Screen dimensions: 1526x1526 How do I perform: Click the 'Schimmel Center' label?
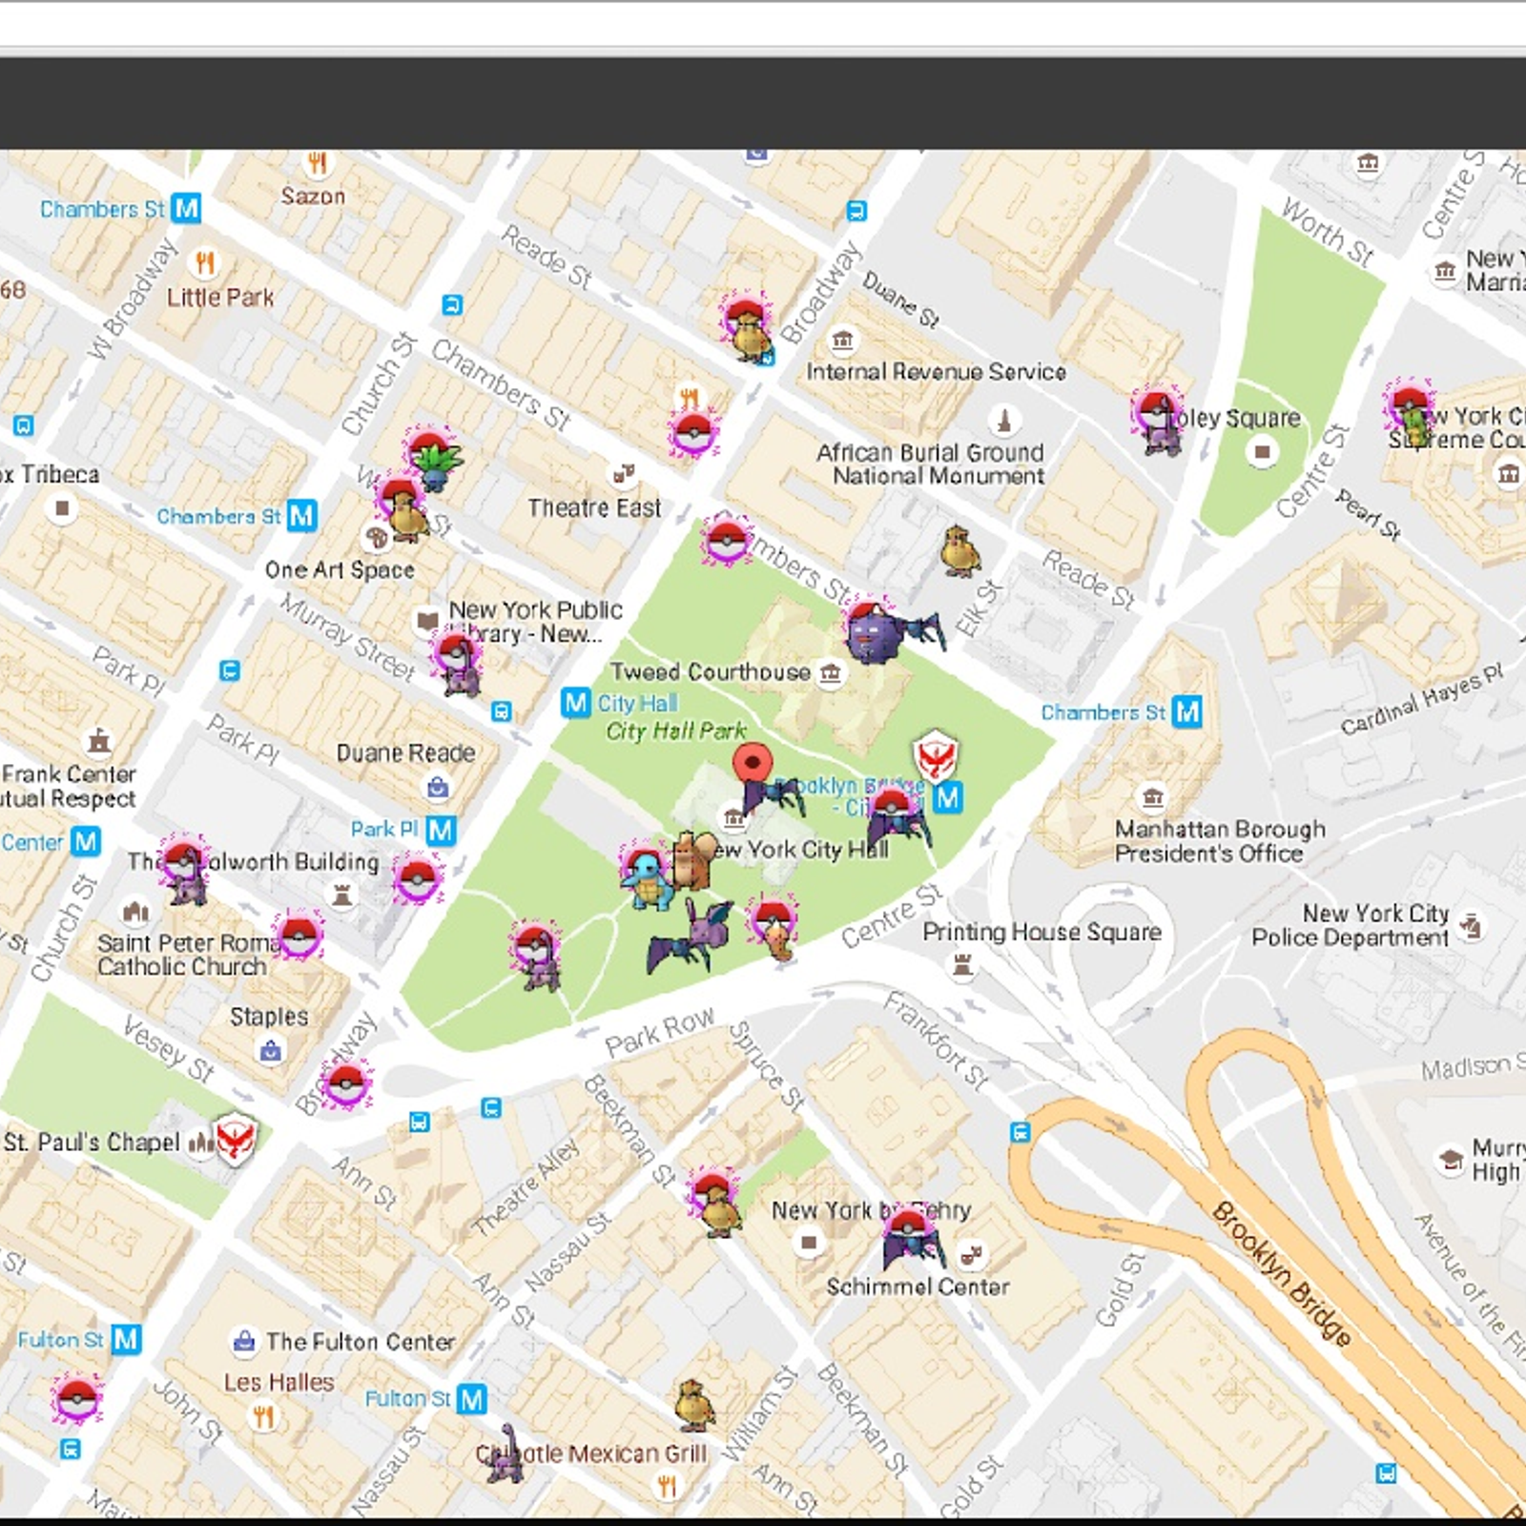point(918,1287)
